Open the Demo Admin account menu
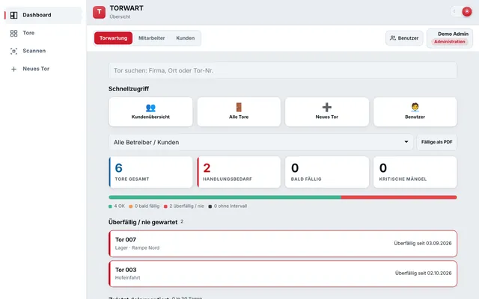Image resolution: width=479 pixels, height=299 pixels. tap(450, 38)
